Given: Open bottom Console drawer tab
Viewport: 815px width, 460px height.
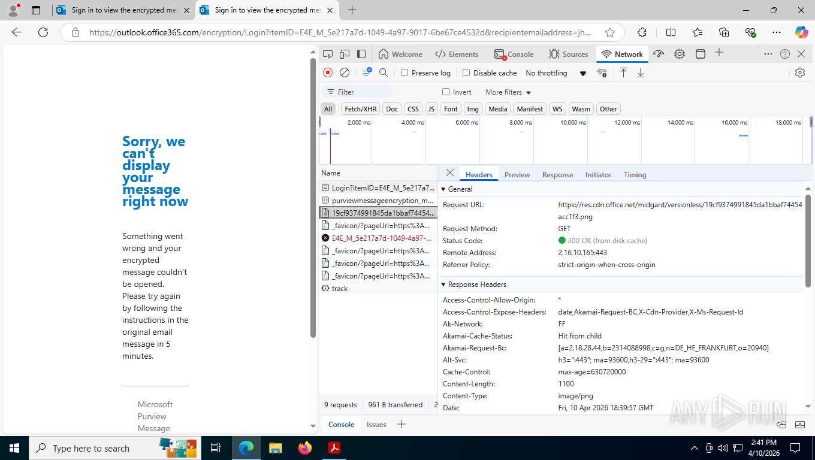Looking at the screenshot, I should point(341,424).
